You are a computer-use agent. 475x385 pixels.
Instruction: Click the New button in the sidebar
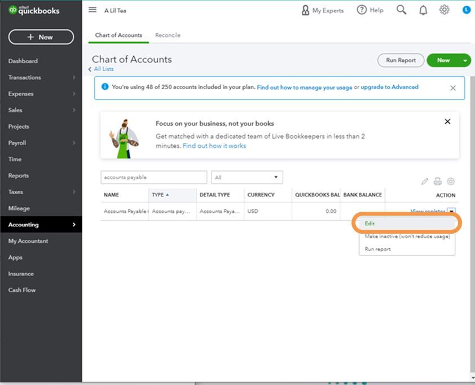click(41, 37)
